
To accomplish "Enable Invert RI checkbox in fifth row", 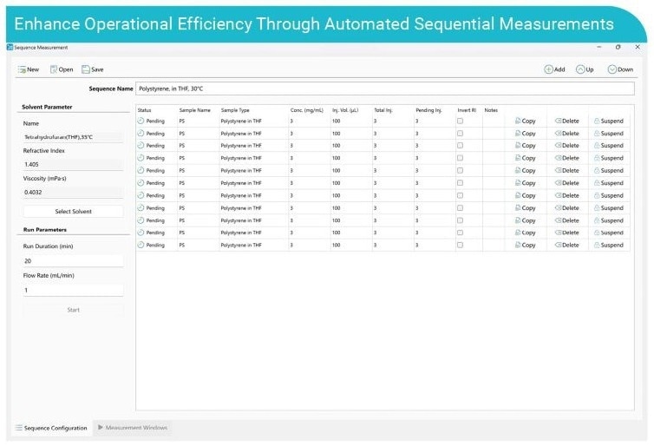I will pos(461,171).
